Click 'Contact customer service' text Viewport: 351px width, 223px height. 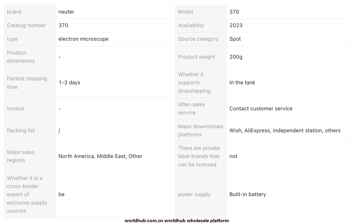click(x=261, y=109)
